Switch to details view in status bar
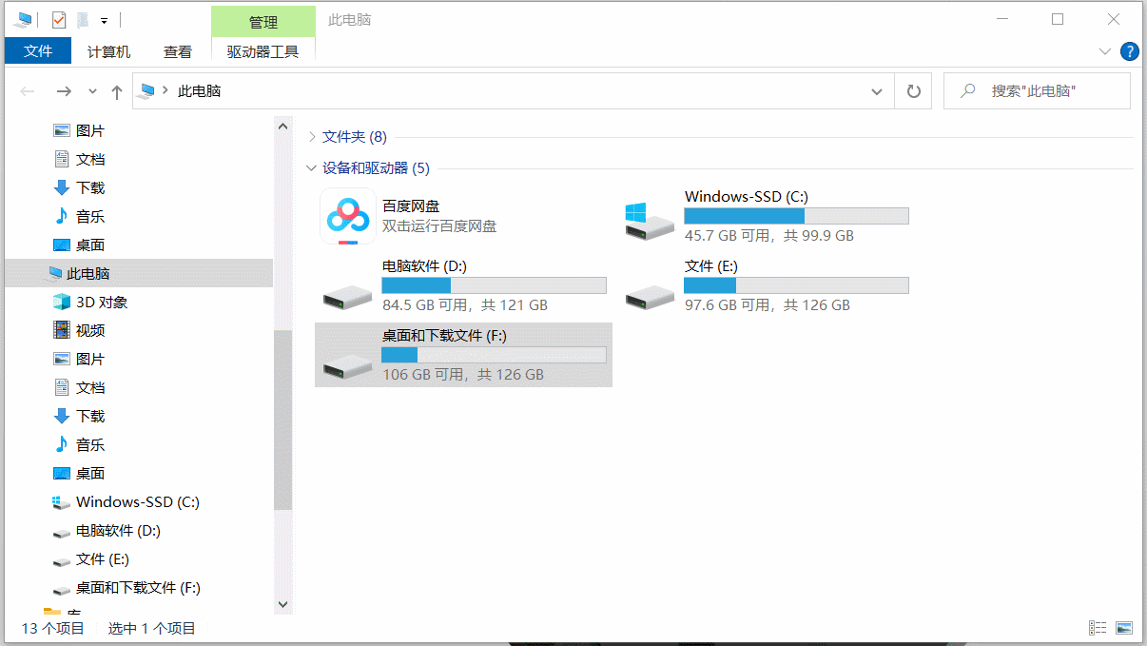1147x646 pixels. point(1098,628)
